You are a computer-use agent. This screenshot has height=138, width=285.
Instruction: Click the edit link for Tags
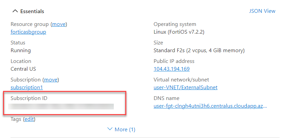click(x=29, y=119)
